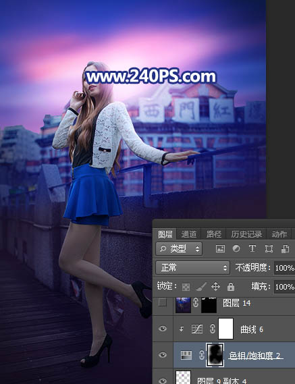Toggle lock position move icon
The image size is (295, 384).
[215, 287]
